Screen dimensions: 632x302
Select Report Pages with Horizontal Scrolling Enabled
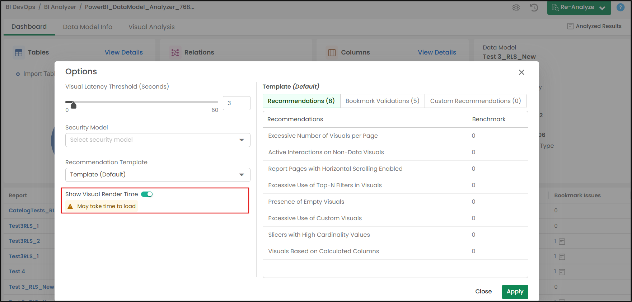pos(395,169)
